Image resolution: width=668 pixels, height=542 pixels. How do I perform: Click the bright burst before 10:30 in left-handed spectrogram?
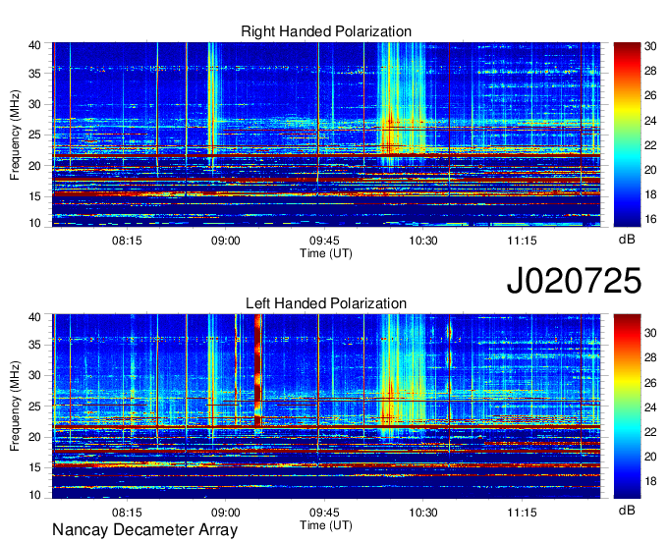[402, 375]
